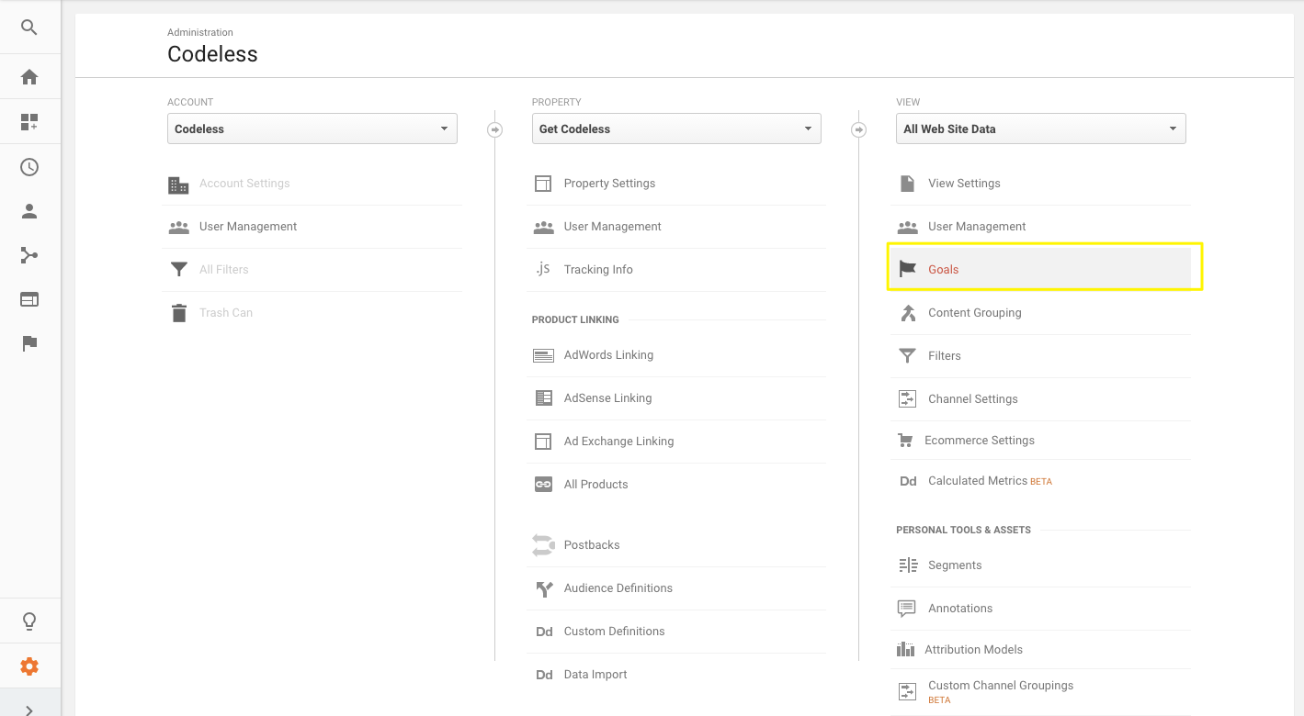Click the Annotations speech bubble icon
This screenshot has width=1304, height=716.
click(x=907, y=609)
